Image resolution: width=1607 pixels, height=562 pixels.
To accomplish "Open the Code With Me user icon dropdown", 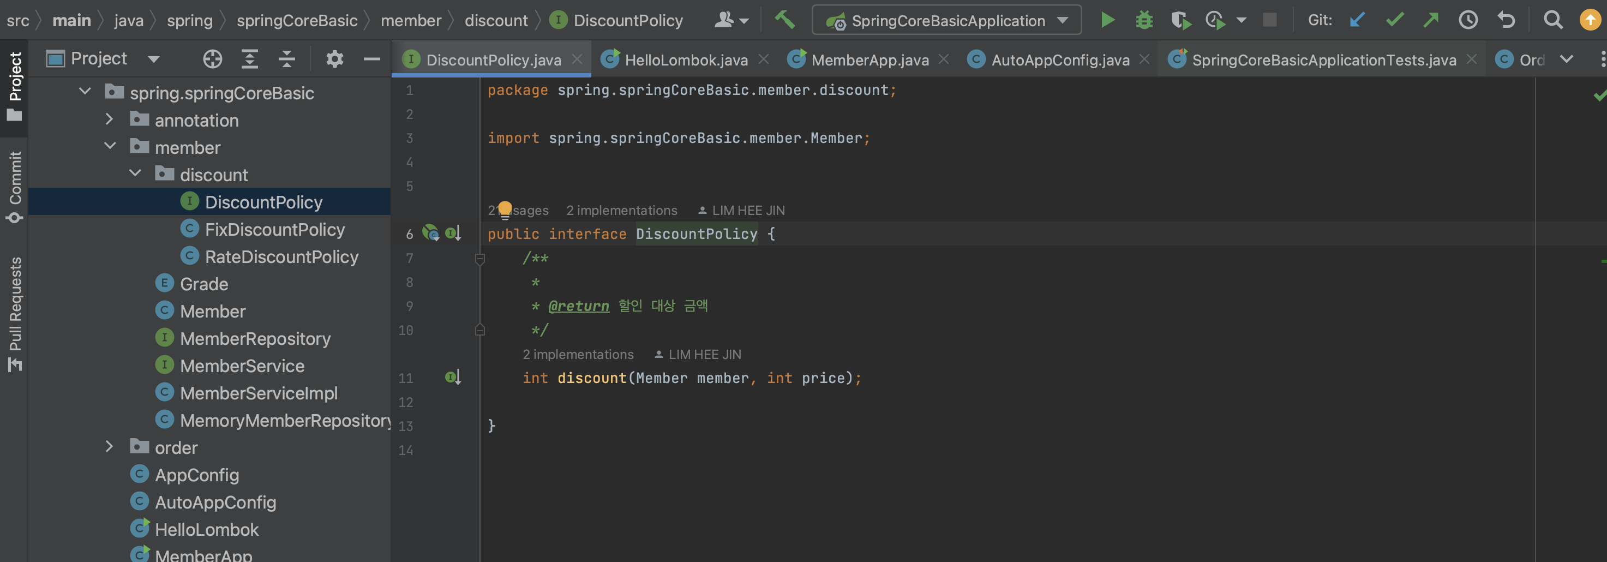I will tap(731, 21).
